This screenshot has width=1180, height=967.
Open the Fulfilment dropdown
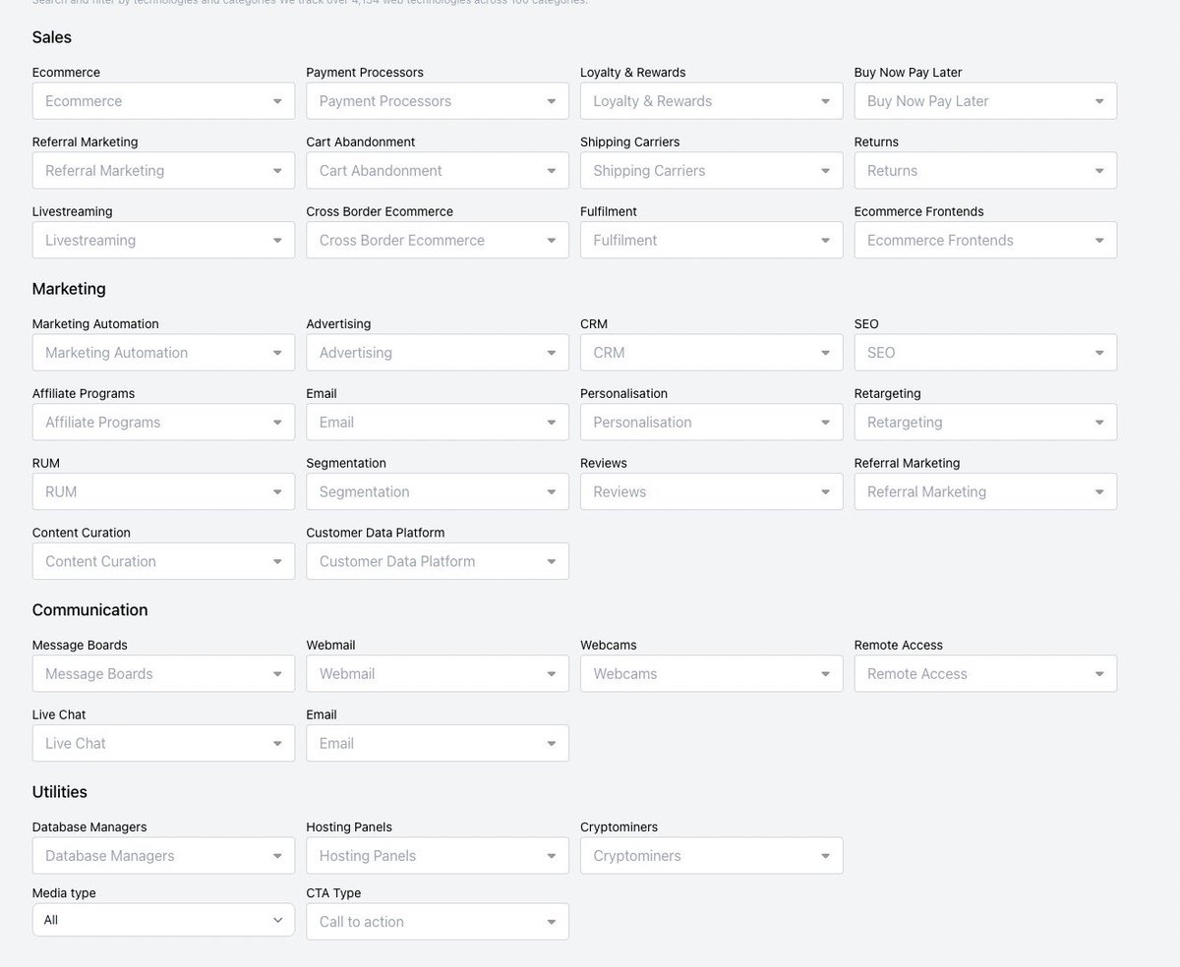click(x=711, y=241)
